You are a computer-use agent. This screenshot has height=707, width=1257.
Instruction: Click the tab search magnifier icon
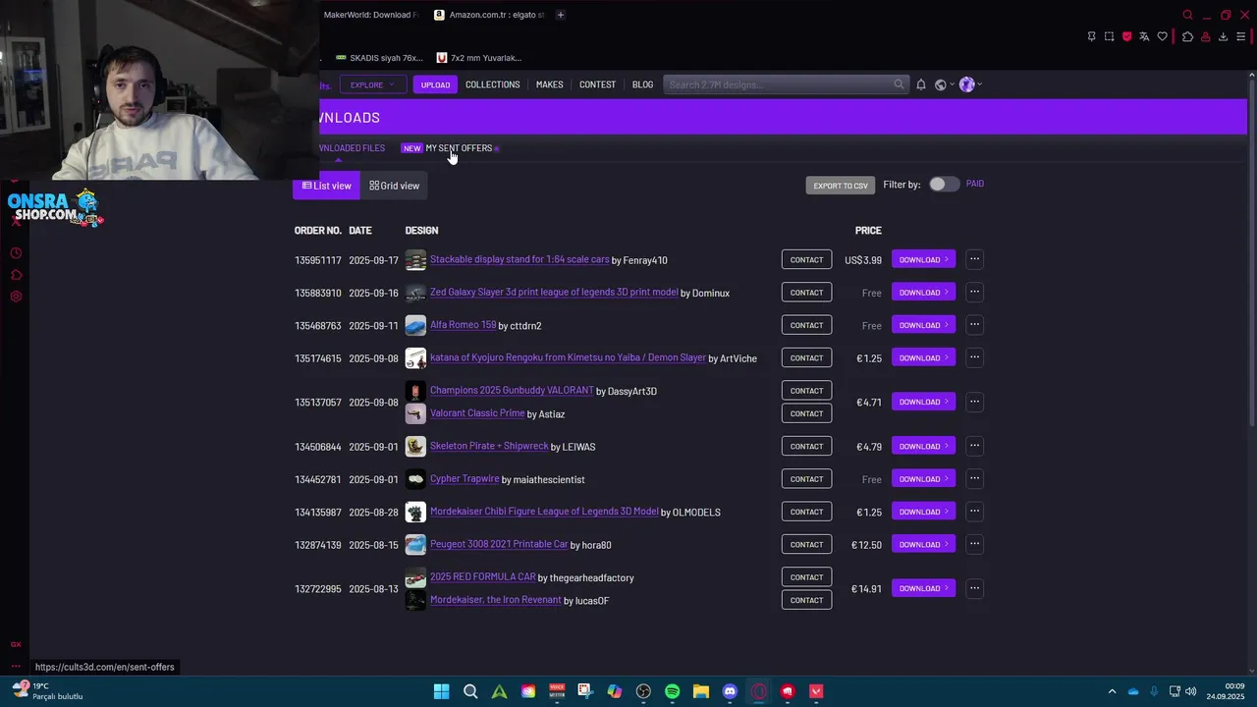tap(1187, 15)
